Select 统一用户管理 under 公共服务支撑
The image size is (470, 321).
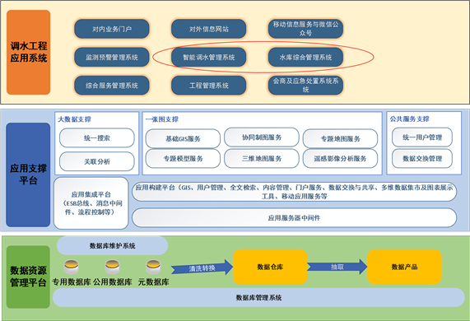(422, 137)
